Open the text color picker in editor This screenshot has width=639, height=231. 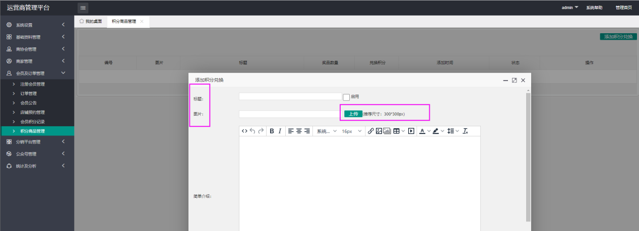click(422, 131)
